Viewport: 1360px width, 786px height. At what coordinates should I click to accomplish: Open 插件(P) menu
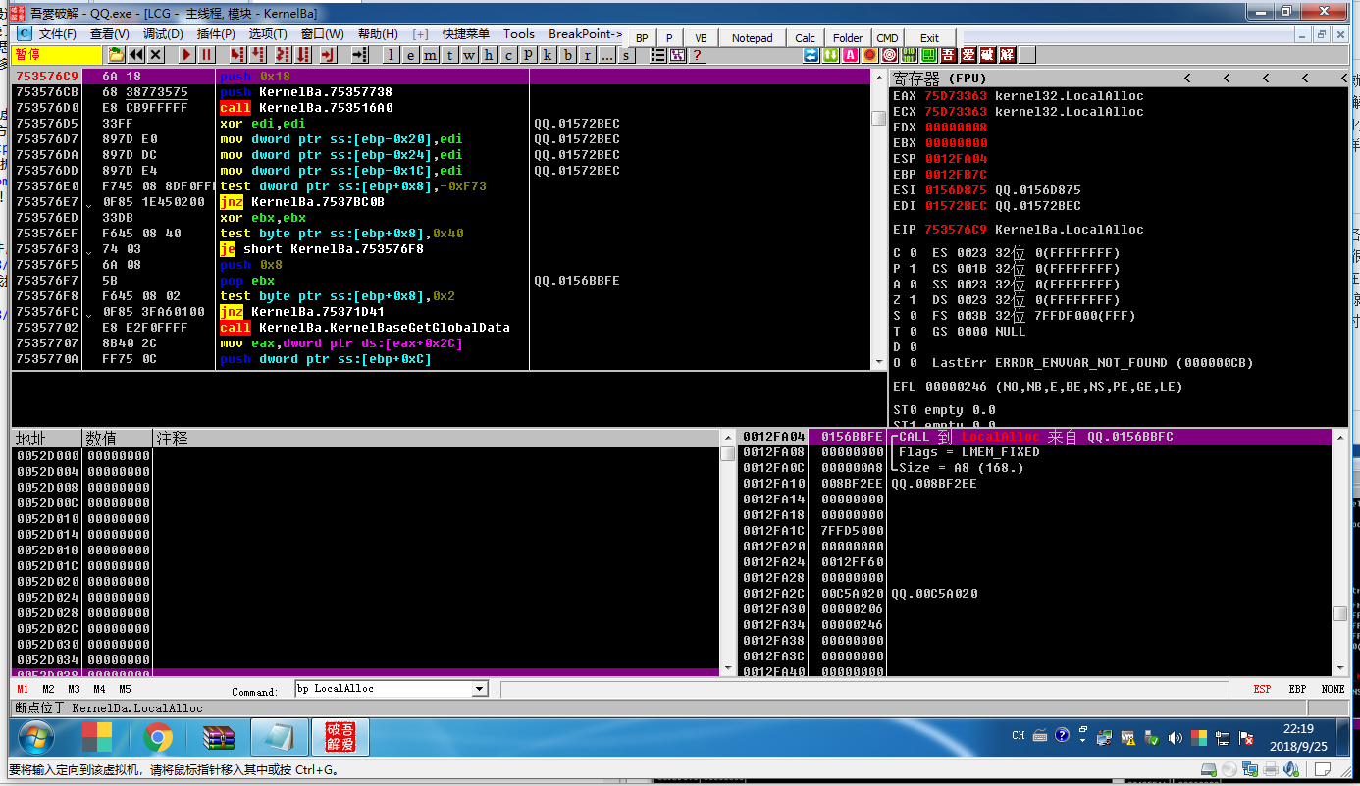(x=216, y=34)
